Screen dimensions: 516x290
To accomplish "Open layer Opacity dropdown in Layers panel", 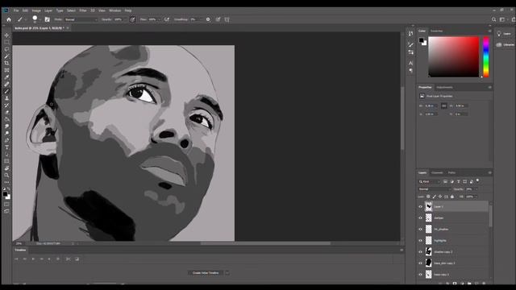I will pos(476,189).
